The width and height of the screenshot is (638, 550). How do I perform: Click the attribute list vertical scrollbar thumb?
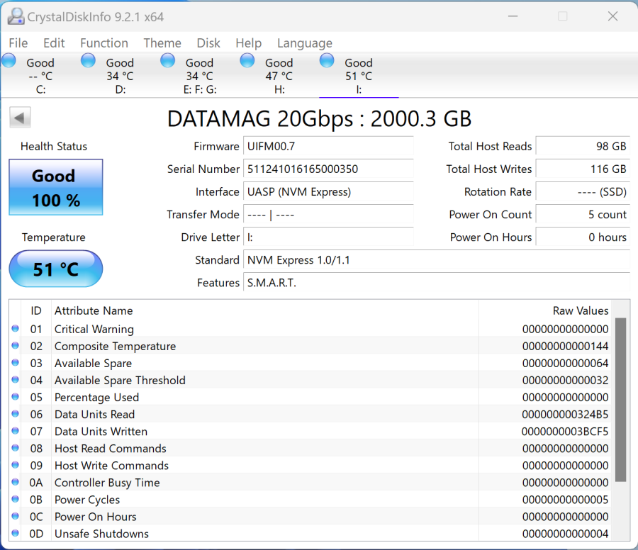pyautogui.click(x=620, y=400)
